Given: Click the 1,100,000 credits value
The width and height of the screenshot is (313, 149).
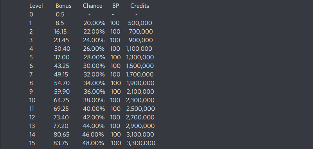Looking at the screenshot, I should pos(139,49).
